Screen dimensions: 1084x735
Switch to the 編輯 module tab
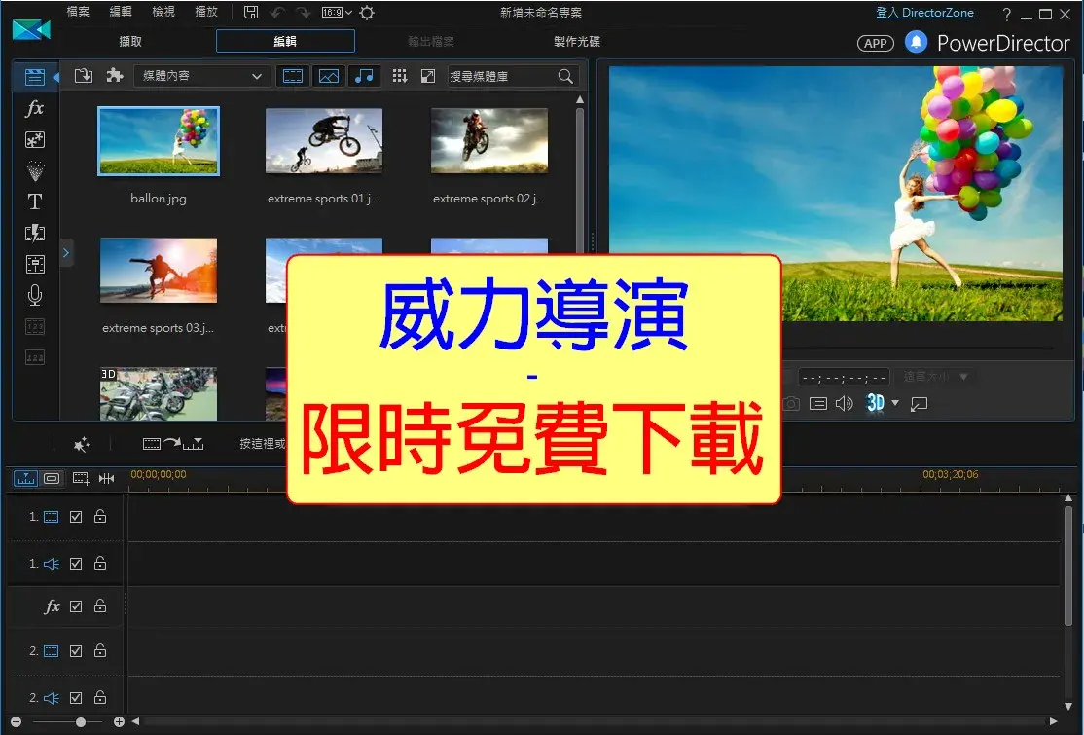[285, 42]
